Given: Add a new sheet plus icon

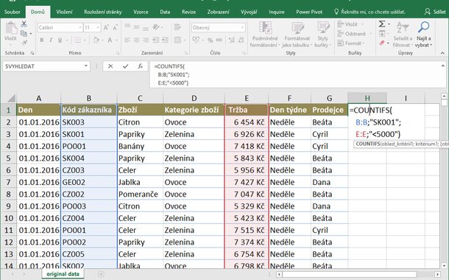Looking at the screenshot, I should (x=101, y=274).
